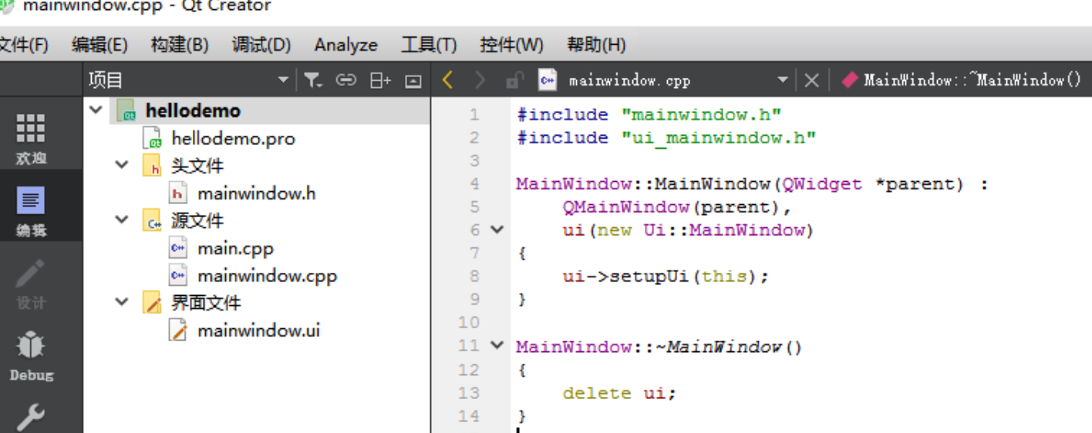Click the "mainwindow.h" include string
The height and width of the screenshot is (433, 1092).
tap(702, 114)
